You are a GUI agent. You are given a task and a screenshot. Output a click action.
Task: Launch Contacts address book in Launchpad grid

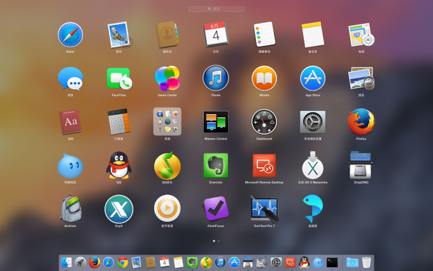click(x=167, y=35)
